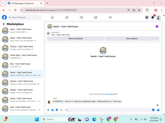Open the Marketplace storefront icon

point(96,17)
